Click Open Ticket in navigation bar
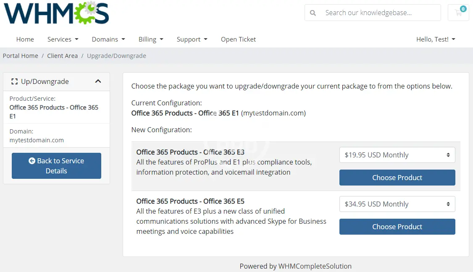The height and width of the screenshot is (272, 473). point(238,39)
